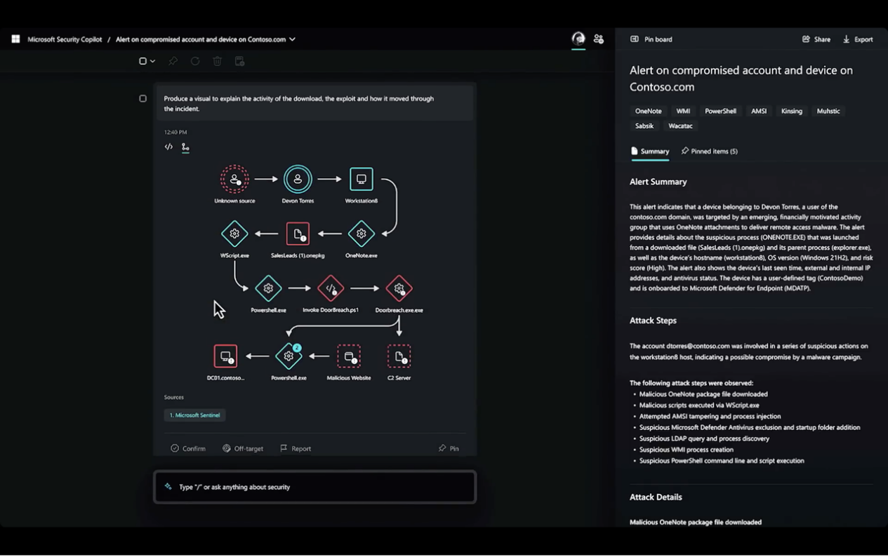Select the C2 Server node
Viewport: 888px width, 557px height.
399,356
